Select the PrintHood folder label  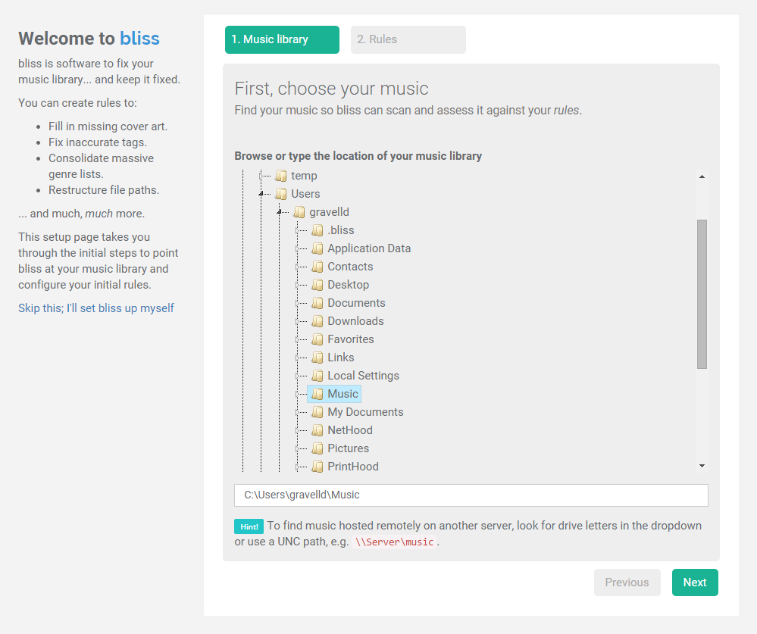coord(353,467)
